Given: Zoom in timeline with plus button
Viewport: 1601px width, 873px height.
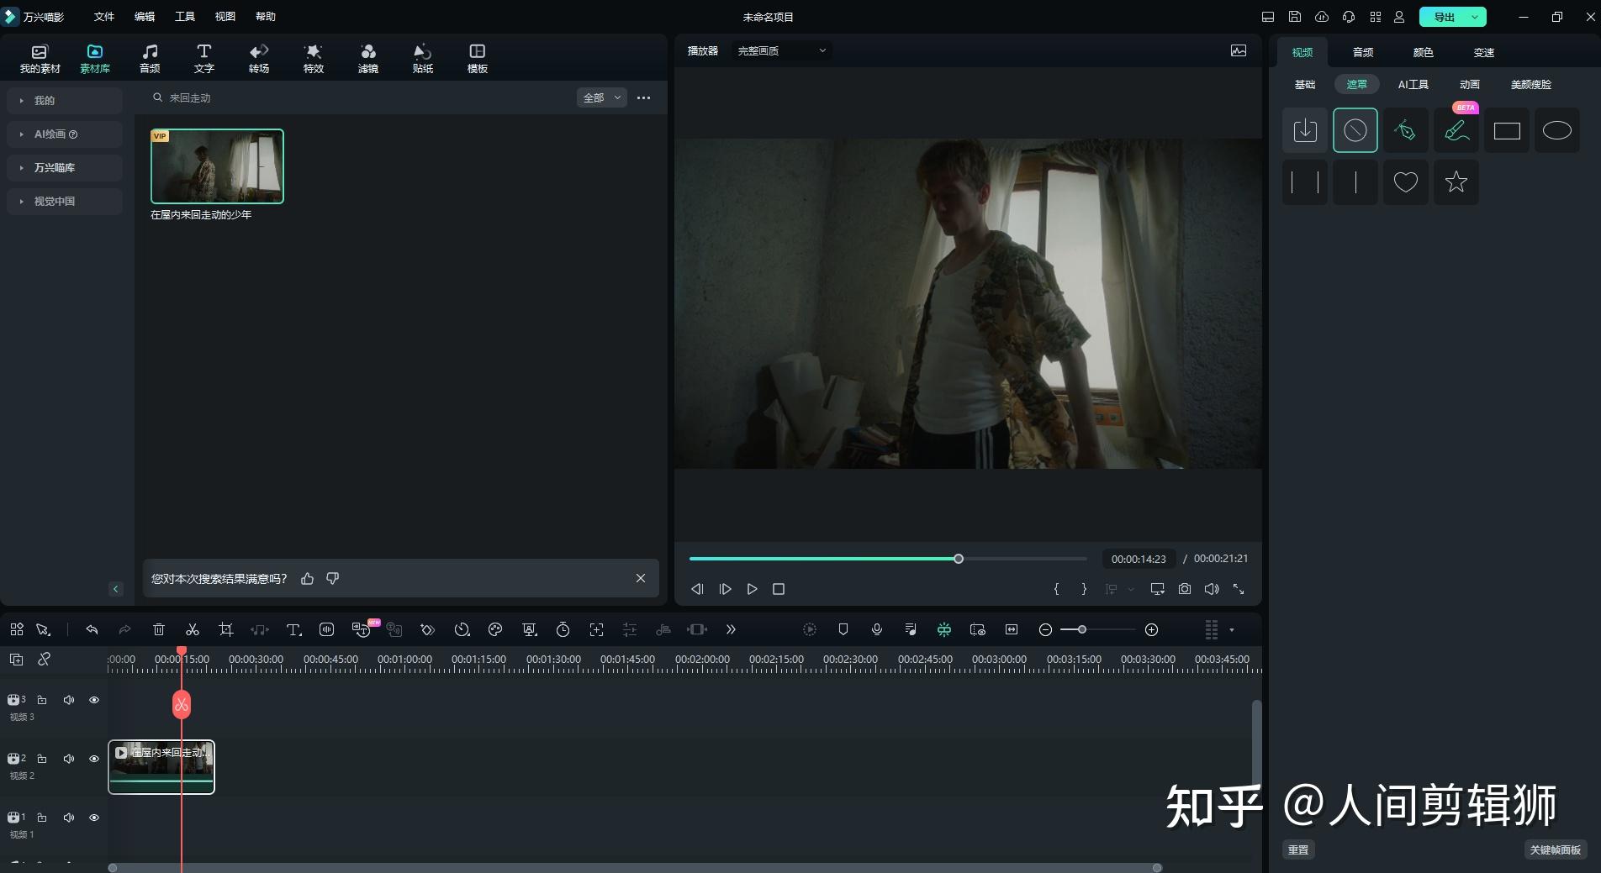Looking at the screenshot, I should [x=1152, y=629].
